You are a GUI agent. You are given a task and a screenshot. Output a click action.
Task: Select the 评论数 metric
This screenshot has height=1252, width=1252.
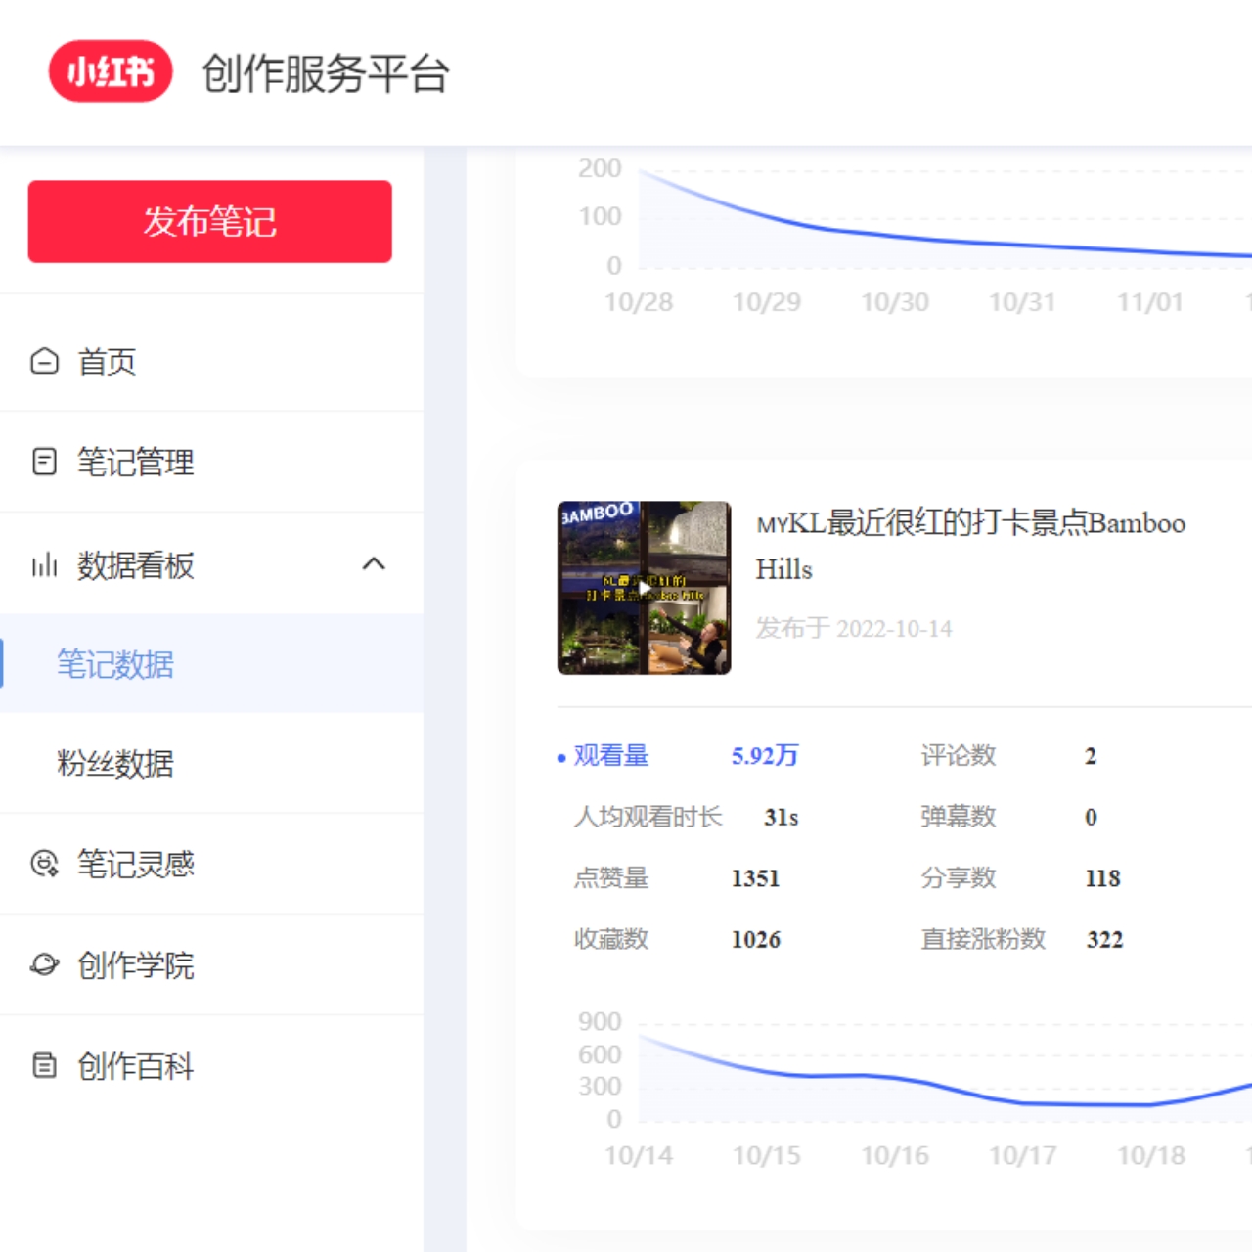[x=958, y=756]
